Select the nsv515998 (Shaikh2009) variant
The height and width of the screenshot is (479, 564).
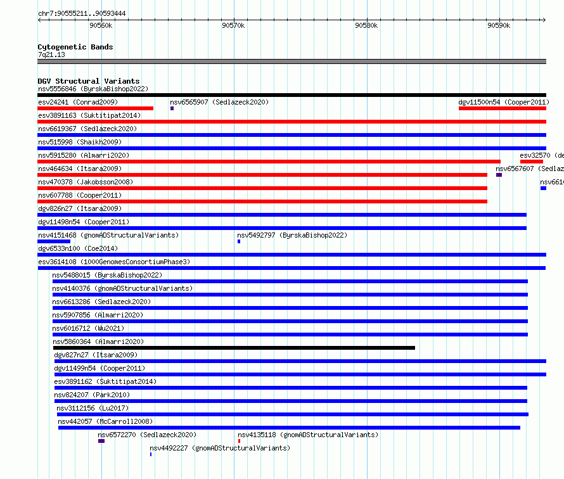(80, 142)
